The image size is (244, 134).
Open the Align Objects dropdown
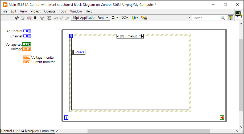click(115, 18)
